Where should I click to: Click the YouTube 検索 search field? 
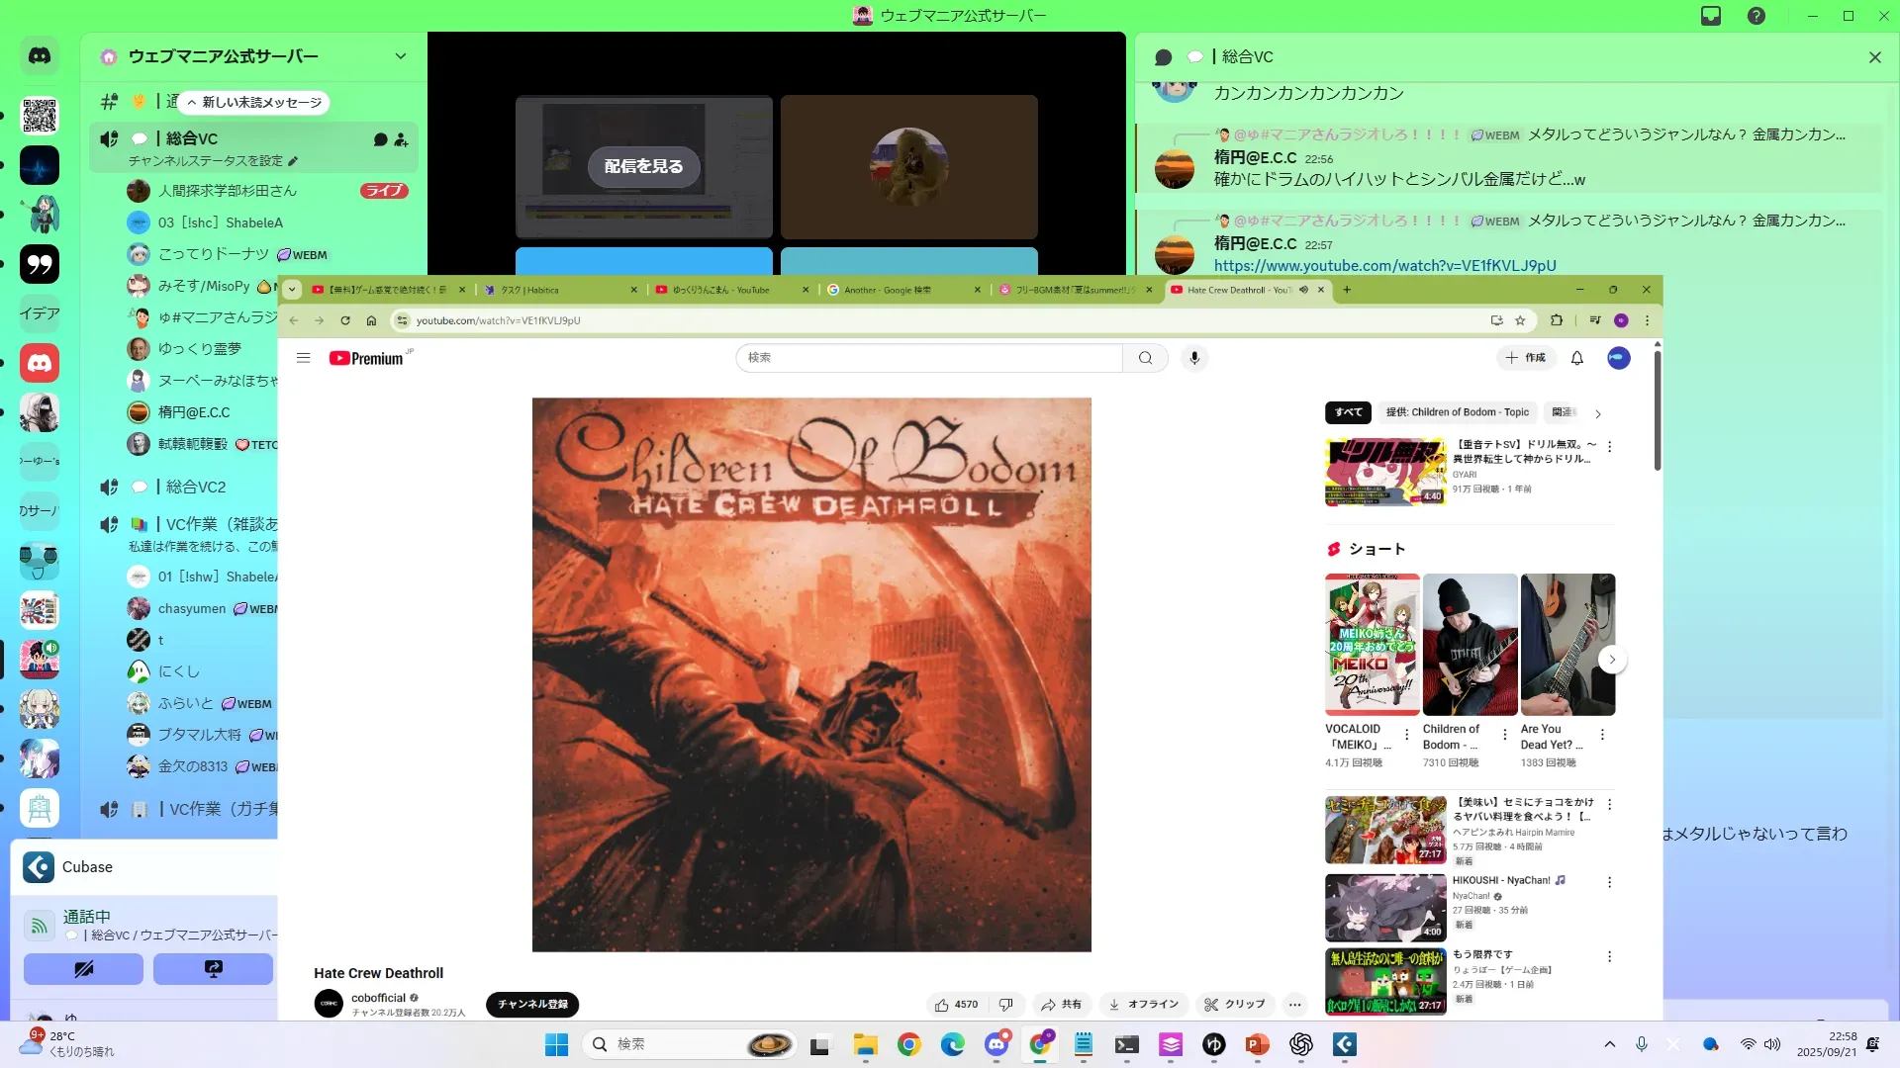pyautogui.click(x=928, y=358)
